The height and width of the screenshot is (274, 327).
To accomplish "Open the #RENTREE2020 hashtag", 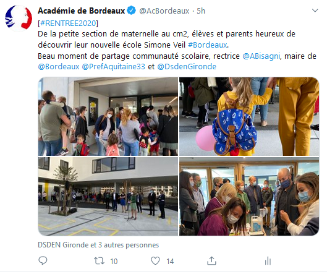I will 68,23.
